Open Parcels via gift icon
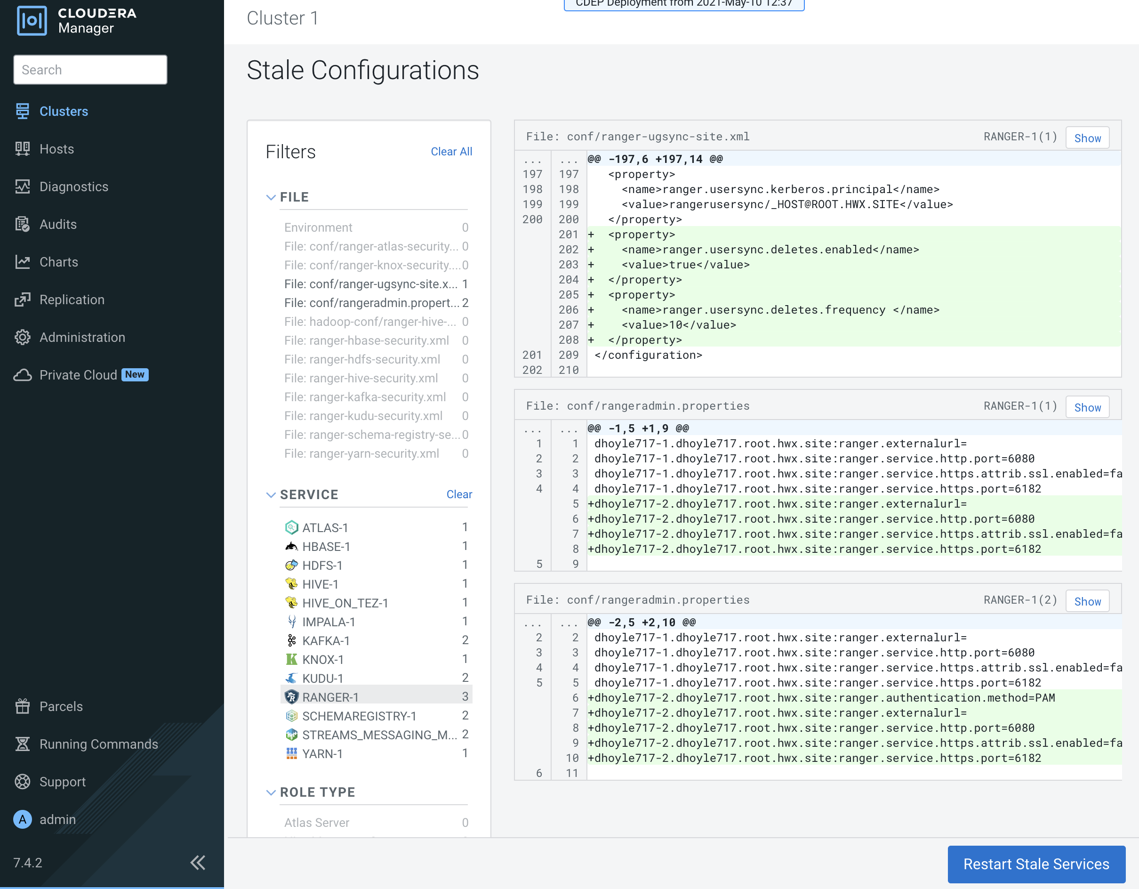 tap(23, 706)
